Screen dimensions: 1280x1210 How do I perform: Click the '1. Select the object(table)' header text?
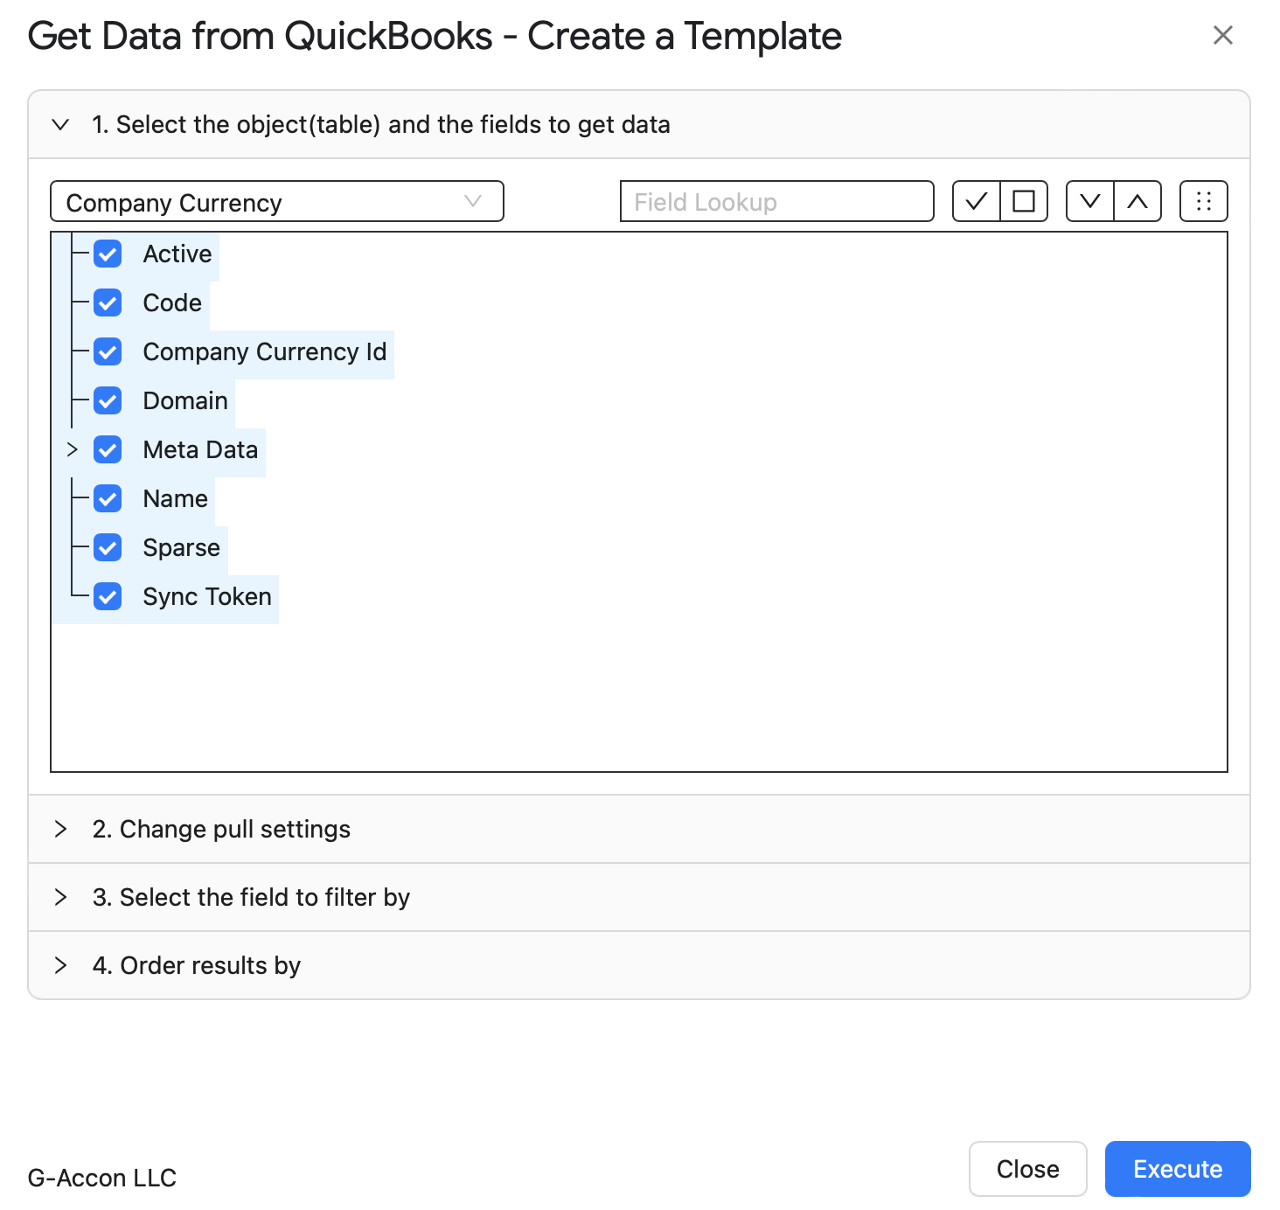click(381, 124)
